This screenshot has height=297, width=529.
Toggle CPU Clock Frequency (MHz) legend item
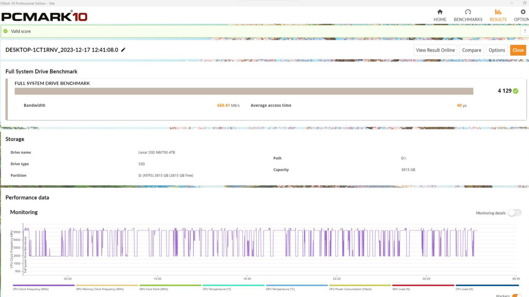pos(43,287)
